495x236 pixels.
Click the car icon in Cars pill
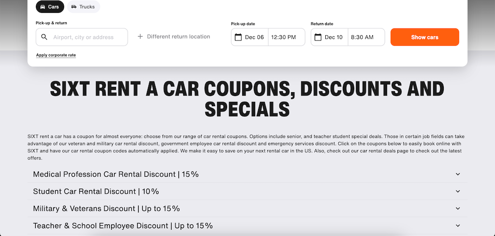click(x=43, y=7)
